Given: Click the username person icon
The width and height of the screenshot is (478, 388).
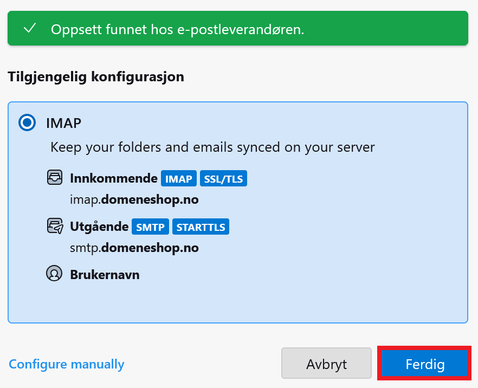Looking at the screenshot, I should [x=54, y=274].
